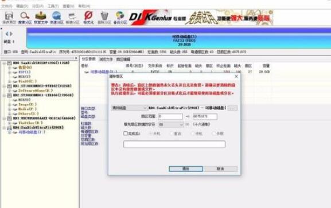
Task: Expand the Win10(C:) tree node
Action: tap(10, 81)
